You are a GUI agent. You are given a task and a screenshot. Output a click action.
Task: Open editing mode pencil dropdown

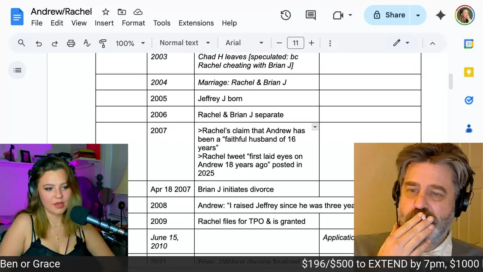pyautogui.click(x=401, y=43)
